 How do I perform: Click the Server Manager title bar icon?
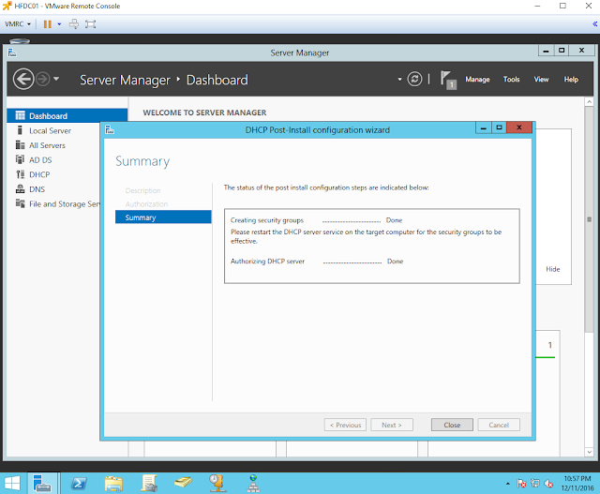pos(12,52)
